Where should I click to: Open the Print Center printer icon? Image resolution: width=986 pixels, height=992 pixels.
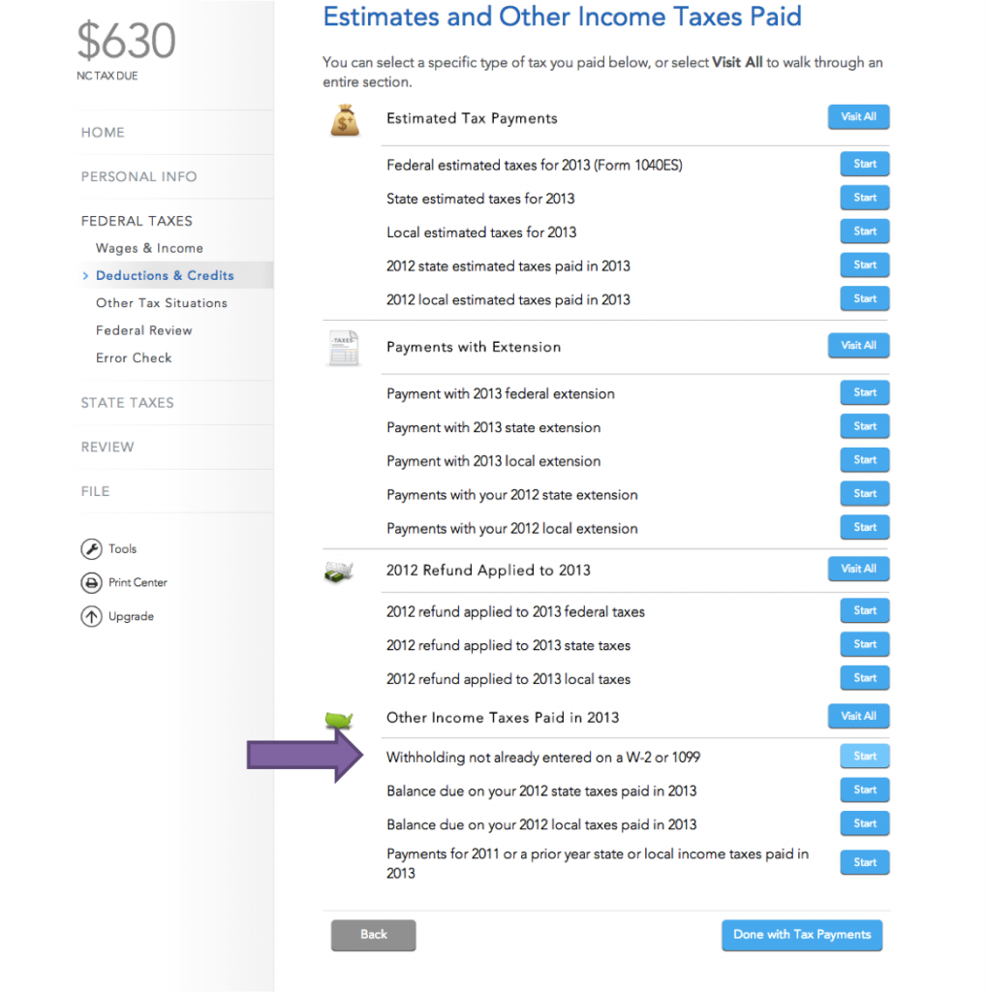[89, 582]
